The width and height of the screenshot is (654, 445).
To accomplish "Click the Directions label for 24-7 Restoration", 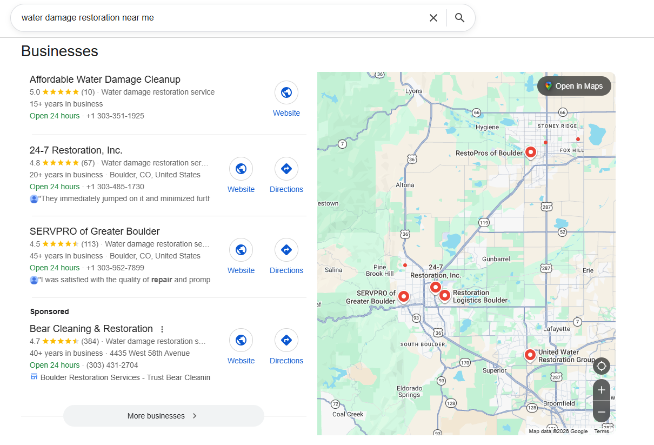I will pos(286,189).
